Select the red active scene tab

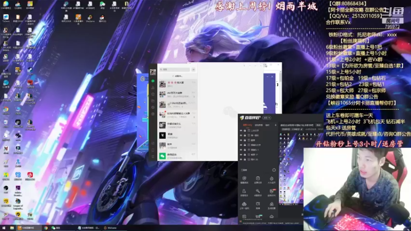point(247,125)
